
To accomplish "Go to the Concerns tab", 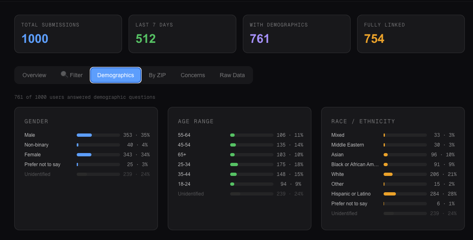I will [x=193, y=75].
